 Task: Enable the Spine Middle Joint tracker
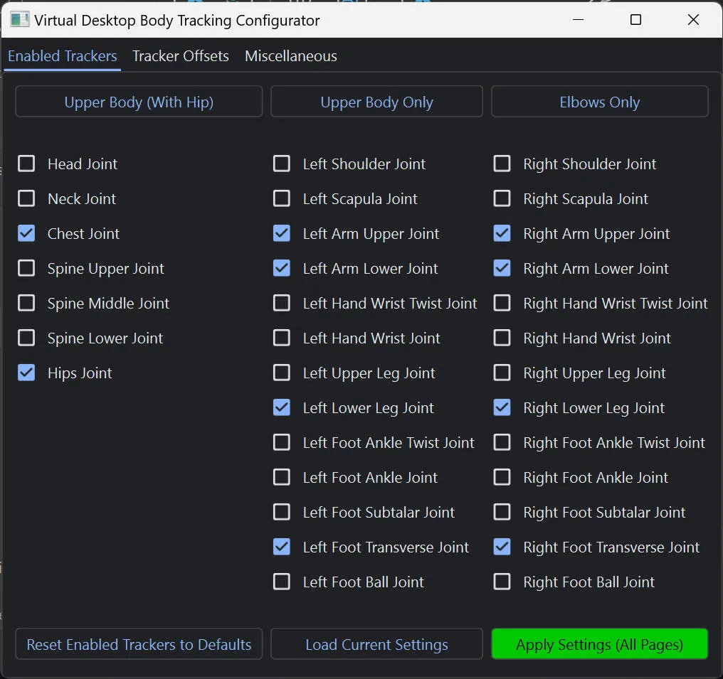tap(26, 303)
